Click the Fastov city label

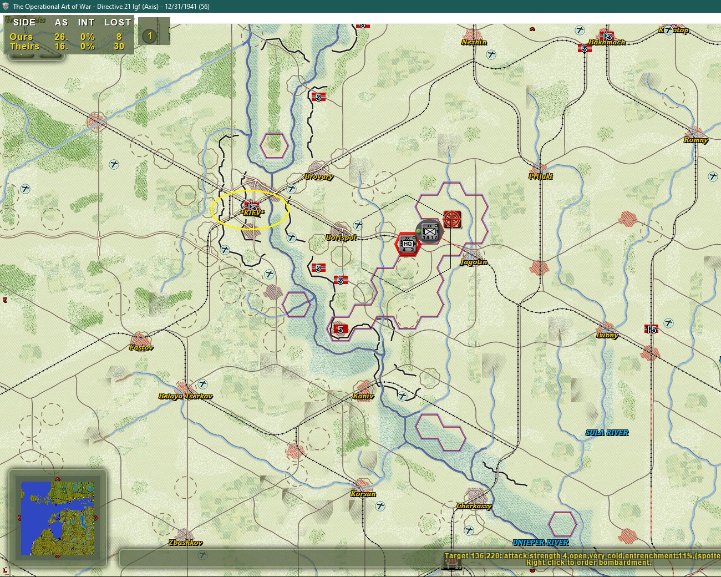coord(141,347)
